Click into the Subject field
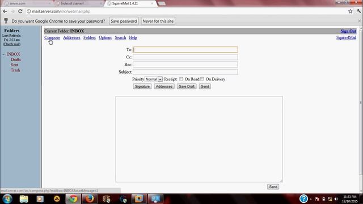 tap(185, 72)
